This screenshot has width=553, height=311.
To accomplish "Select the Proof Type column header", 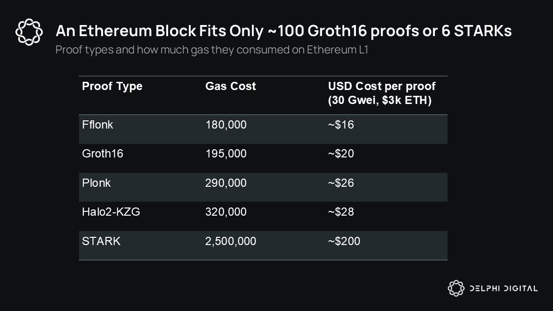I will point(112,86).
